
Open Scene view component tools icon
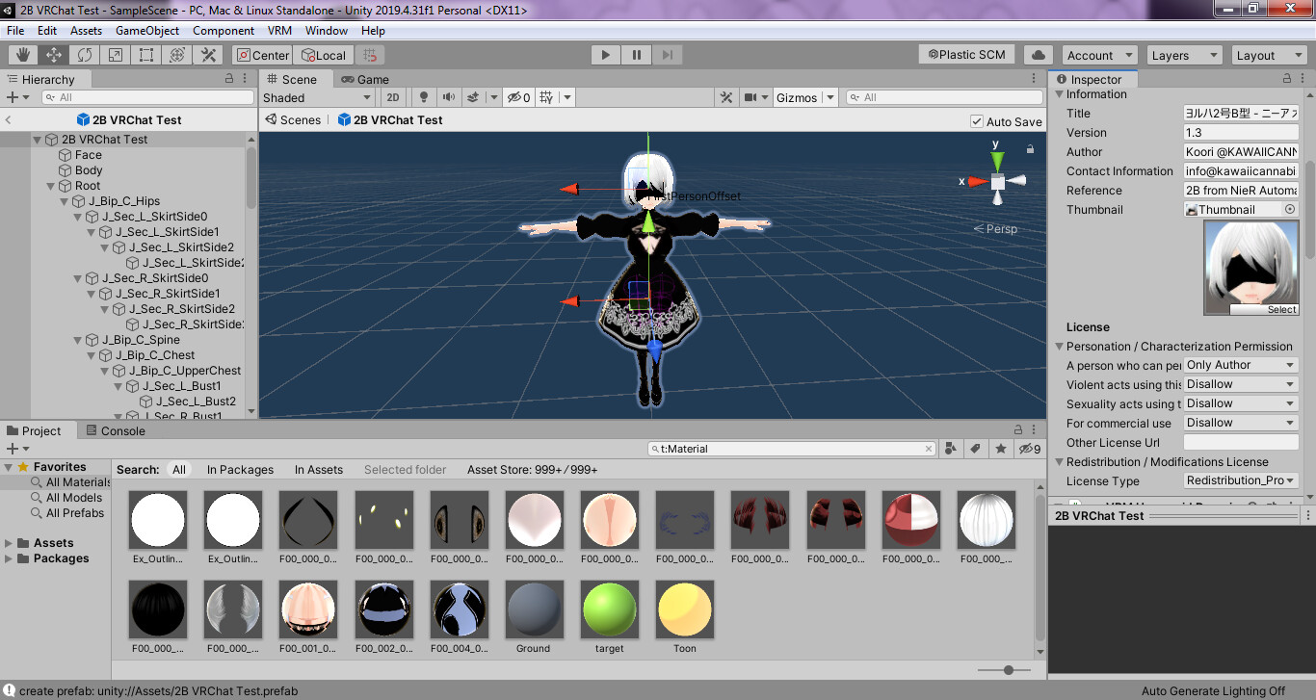[727, 97]
